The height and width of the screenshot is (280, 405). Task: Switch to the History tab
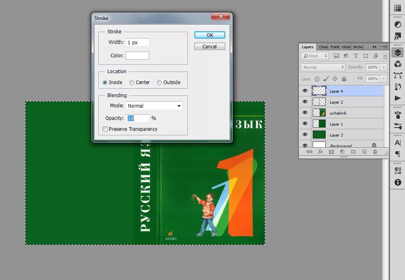click(346, 47)
